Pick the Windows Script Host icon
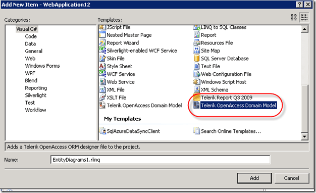Image resolution: width=316 pixels, height=193 pixels. tap(196, 82)
